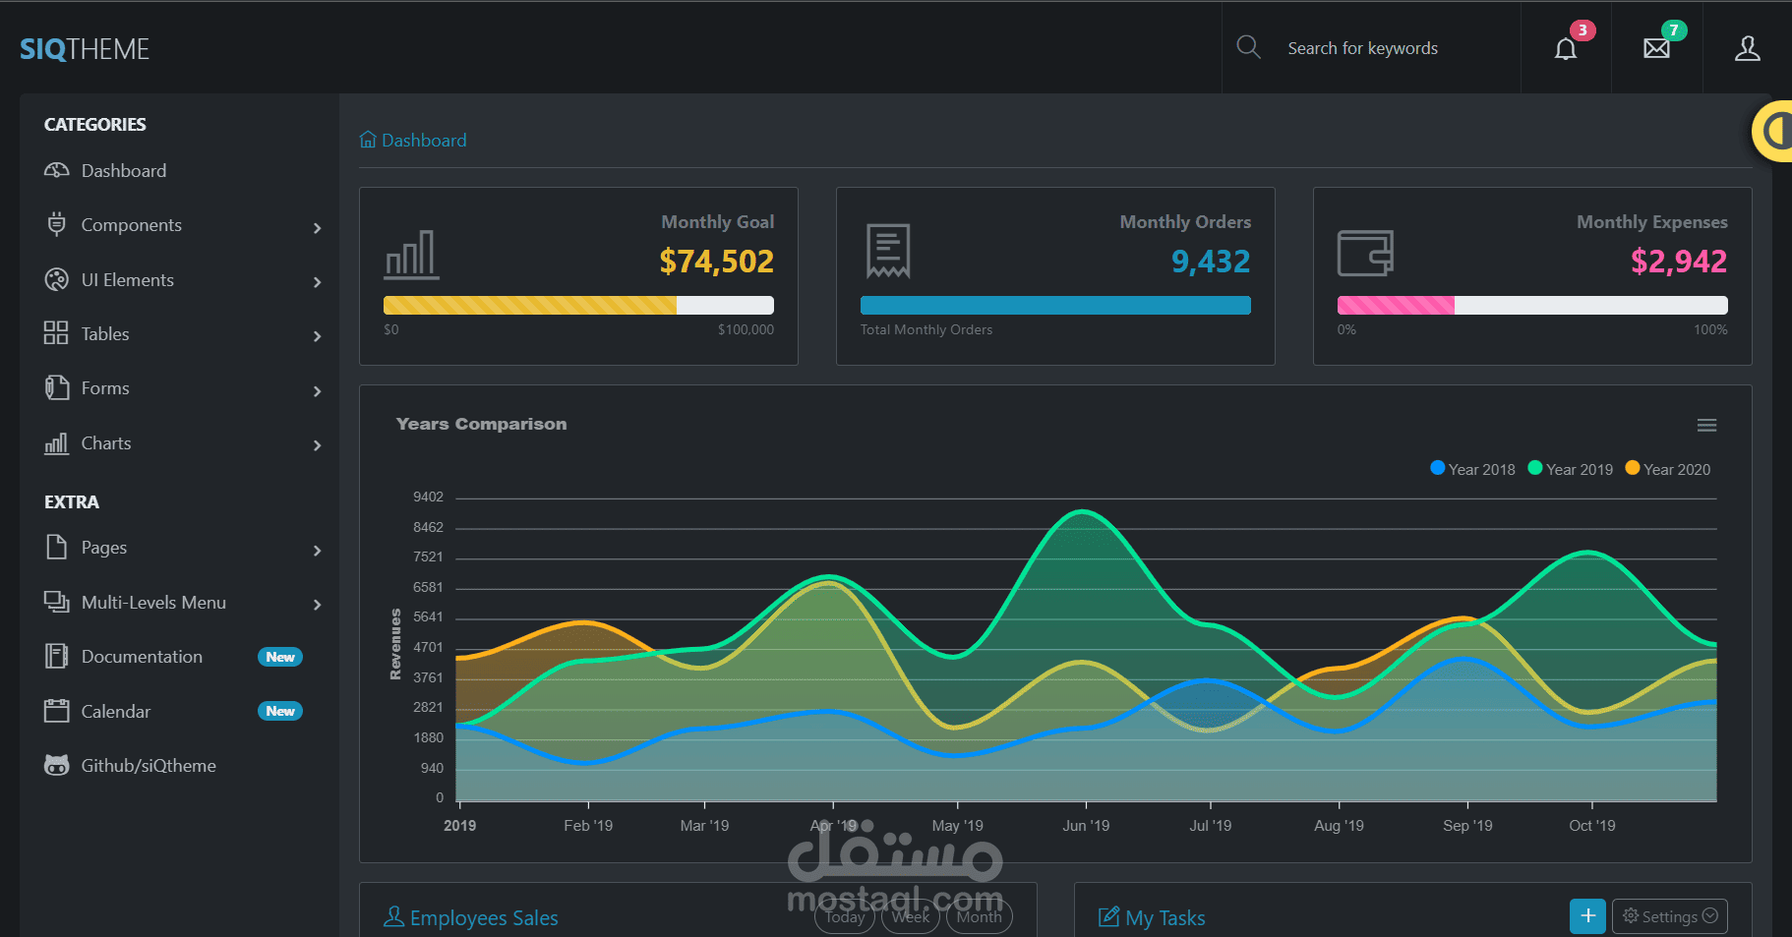
Task: Open the messages envelope icon
Action: (x=1656, y=48)
